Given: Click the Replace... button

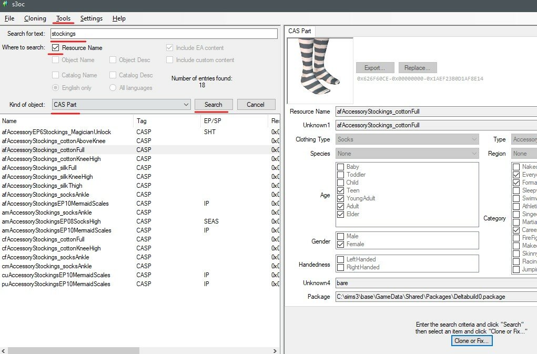Looking at the screenshot, I should [418, 68].
